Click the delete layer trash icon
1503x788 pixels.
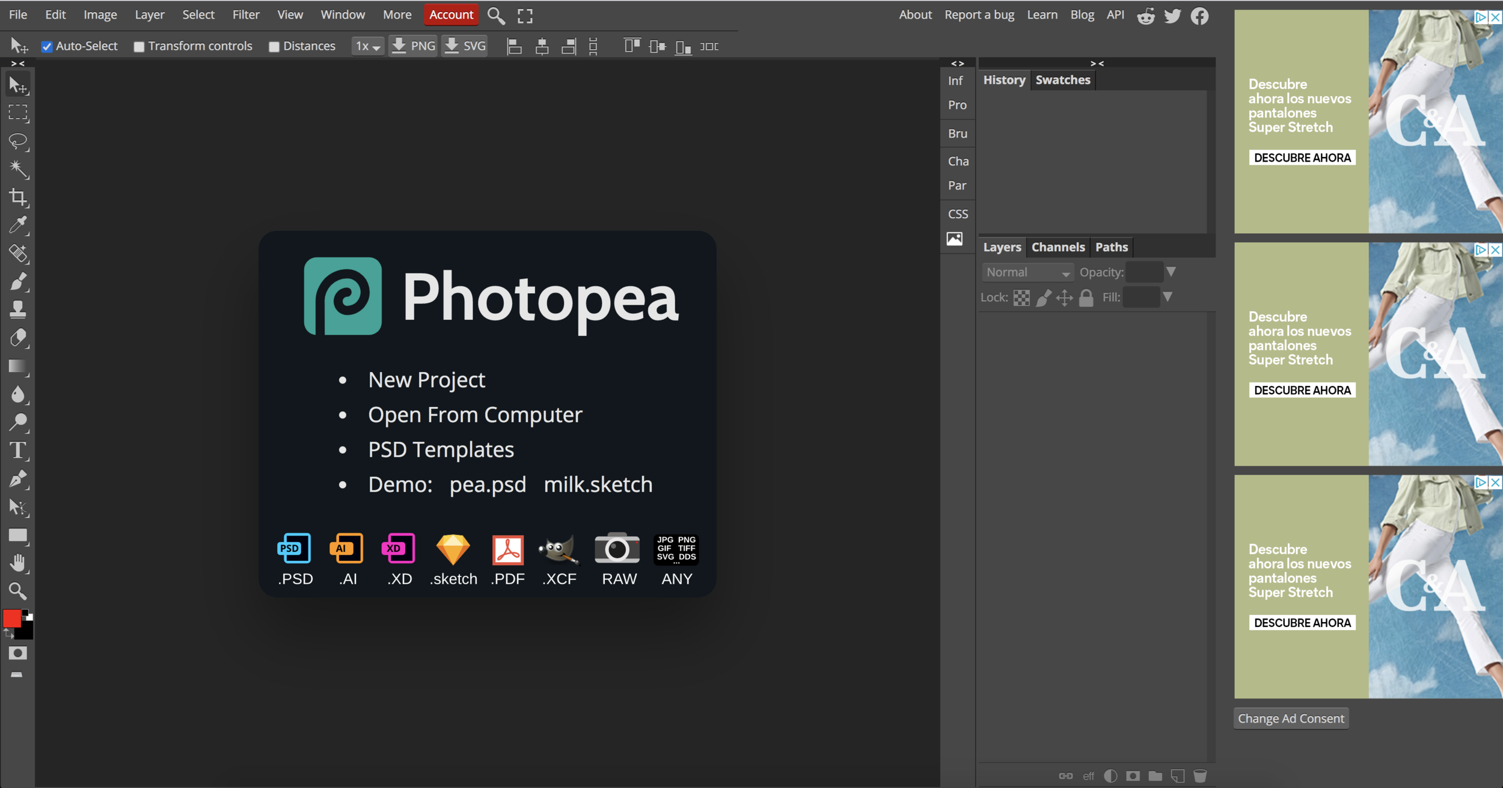pyautogui.click(x=1199, y=776)
